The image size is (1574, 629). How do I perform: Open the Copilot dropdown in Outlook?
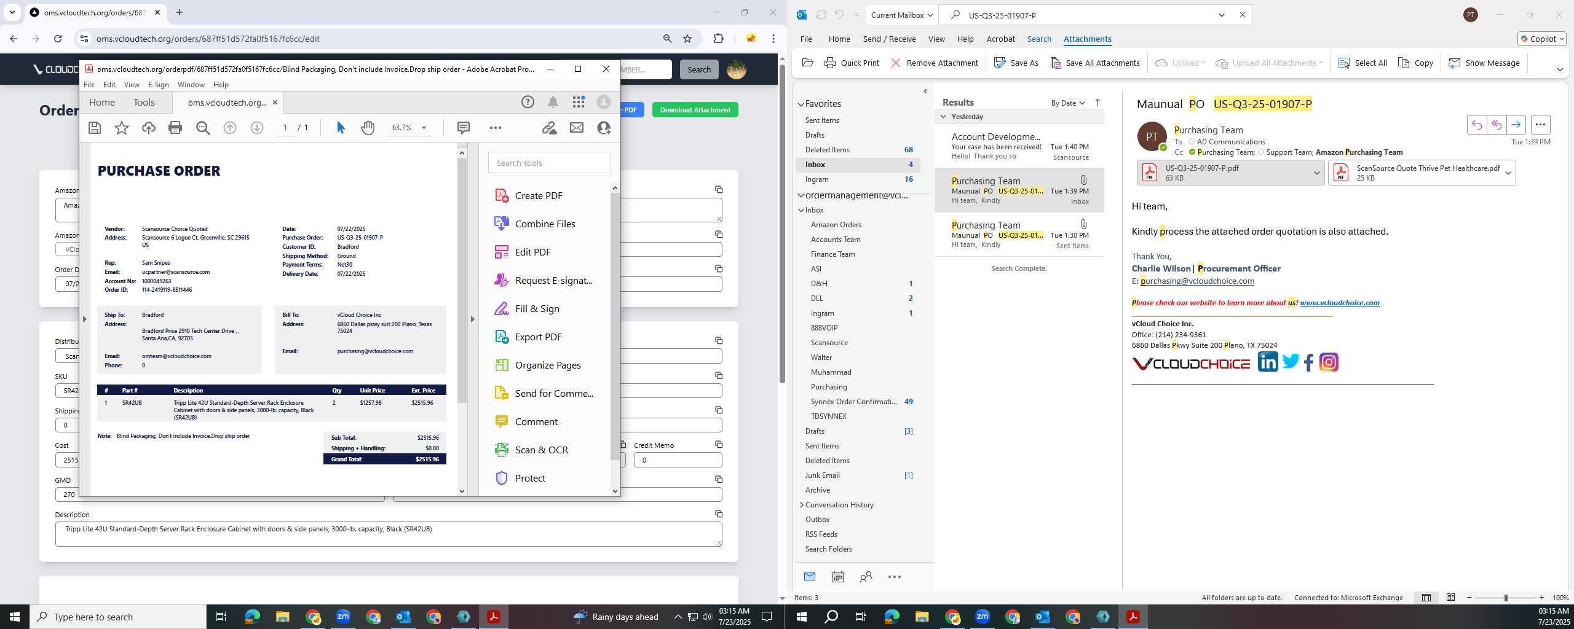pos(1541,39)
